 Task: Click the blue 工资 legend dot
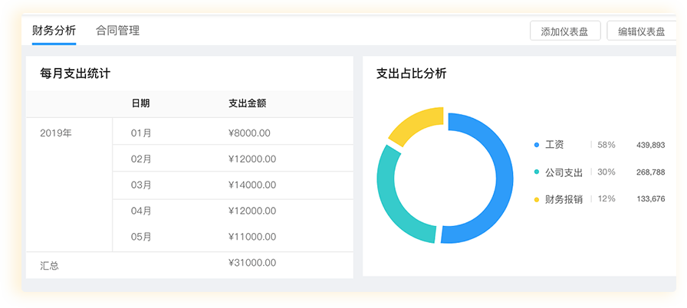pyautogui.click(x=537, y=145)
